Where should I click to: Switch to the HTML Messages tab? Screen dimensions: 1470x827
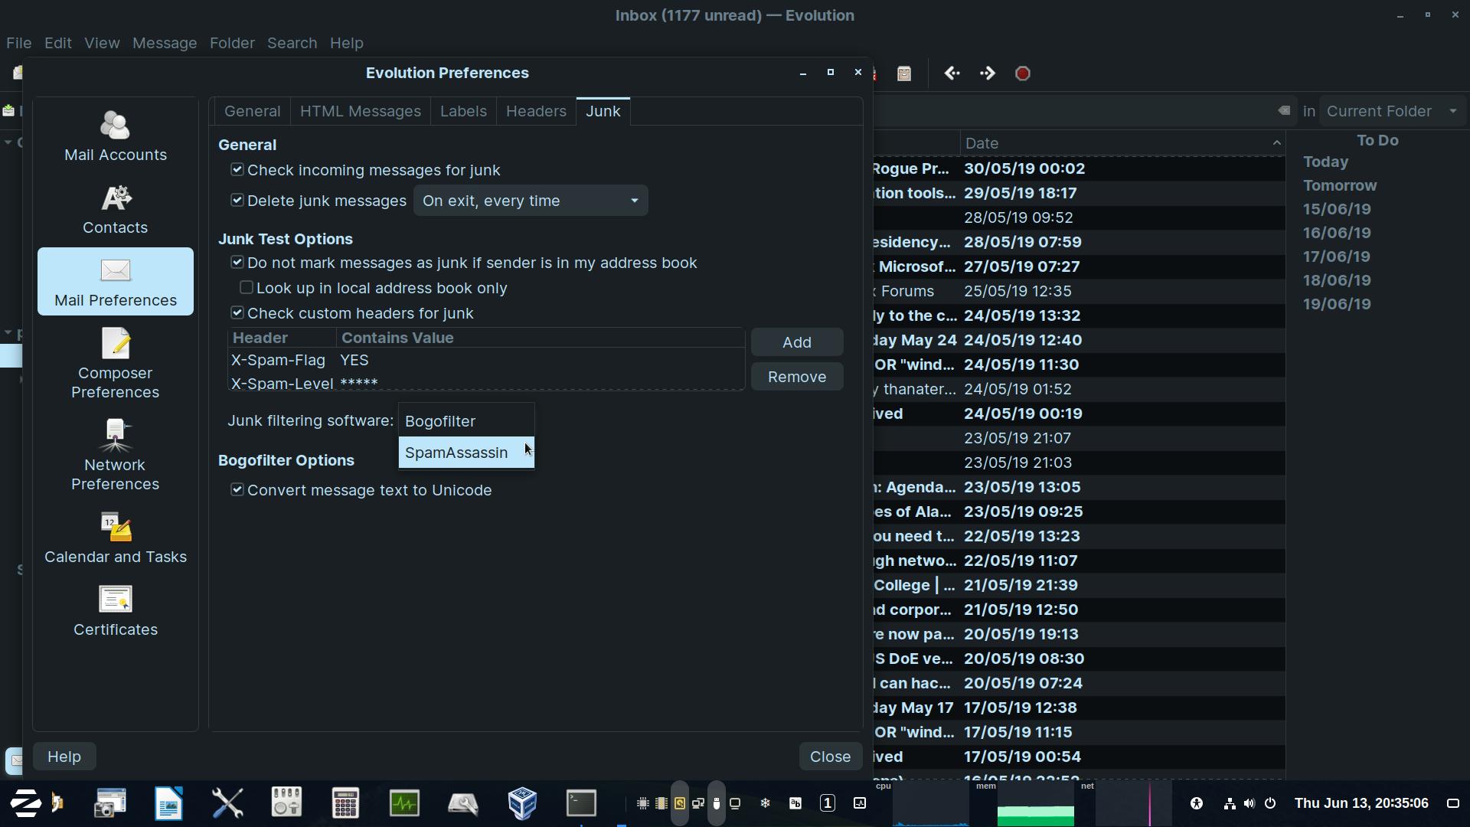point(360,111)
